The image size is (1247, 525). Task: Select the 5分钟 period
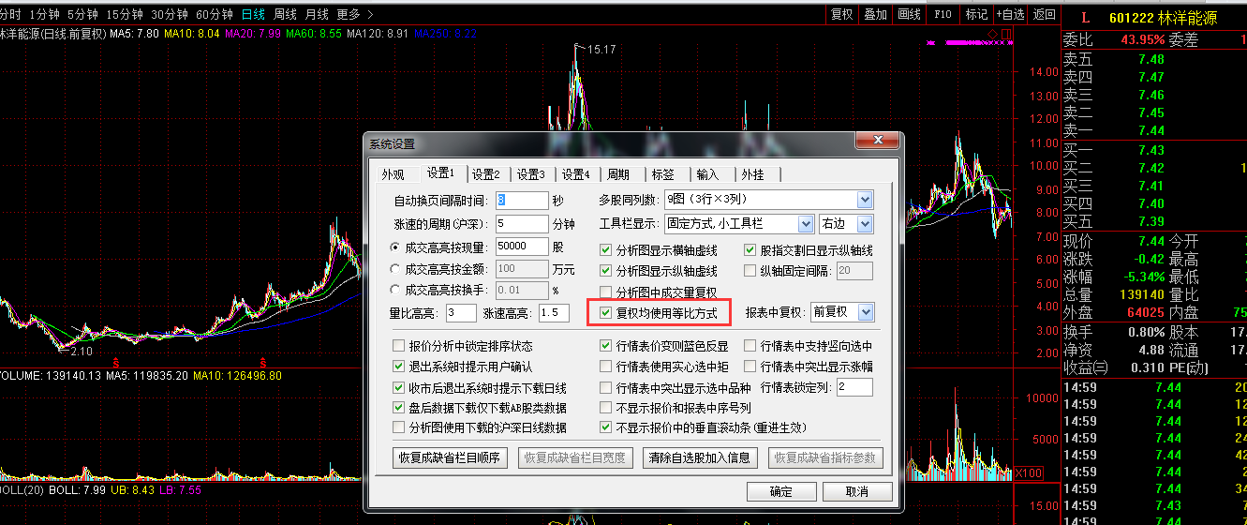[x=82, y=14]
